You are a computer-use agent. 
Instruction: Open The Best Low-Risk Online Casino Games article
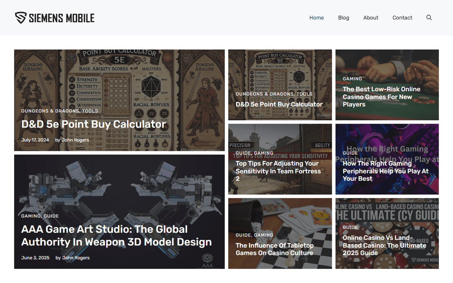click(x=381, y=97)
